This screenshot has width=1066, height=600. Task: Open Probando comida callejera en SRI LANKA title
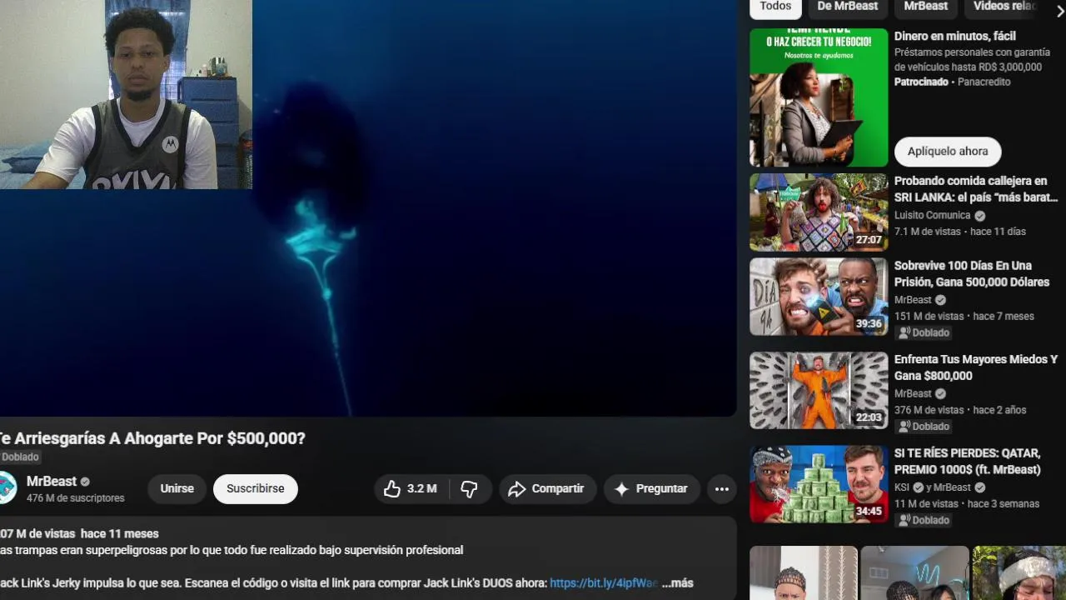[x=976, y=189]
